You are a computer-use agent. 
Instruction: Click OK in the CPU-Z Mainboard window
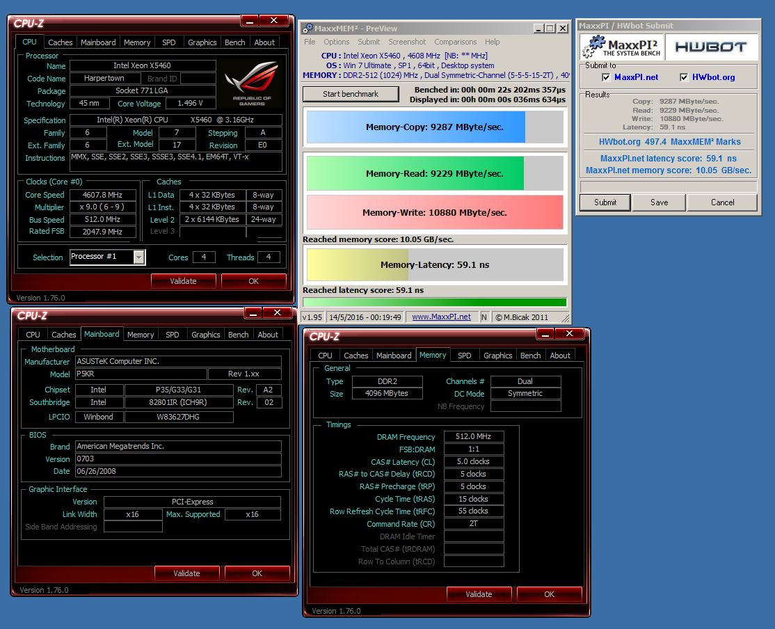pyautogui.click(x=257, y=573)
